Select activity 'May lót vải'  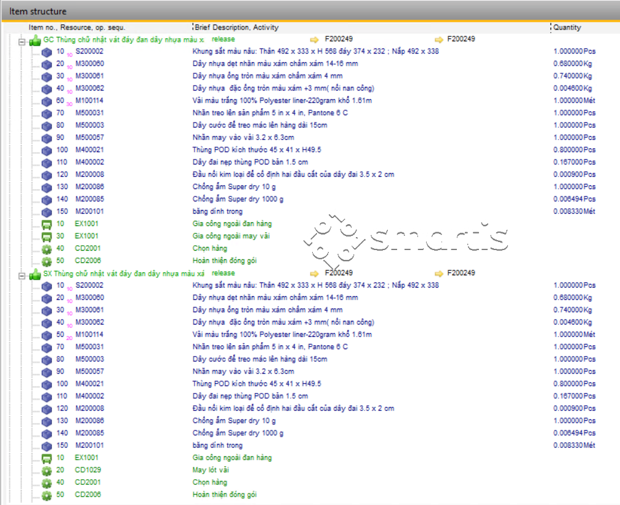point(211,470)
